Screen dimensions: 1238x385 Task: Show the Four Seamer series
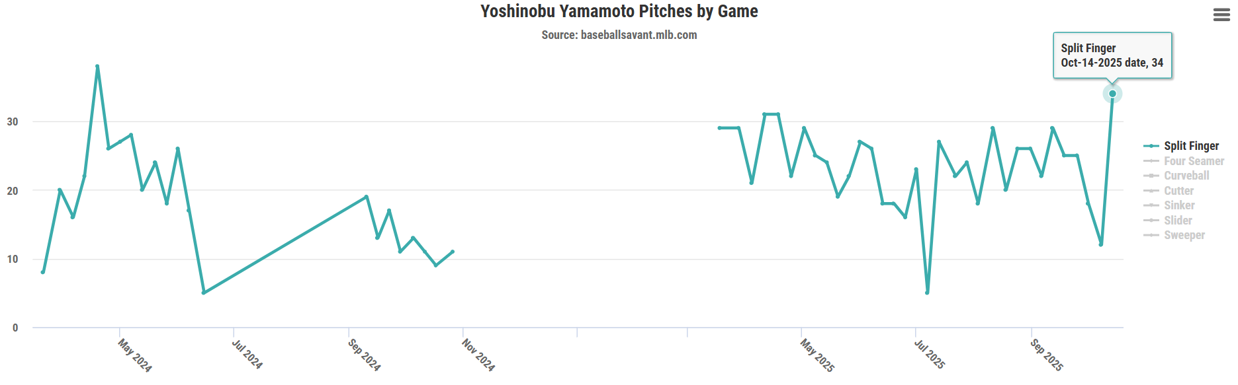[1194, 161]
